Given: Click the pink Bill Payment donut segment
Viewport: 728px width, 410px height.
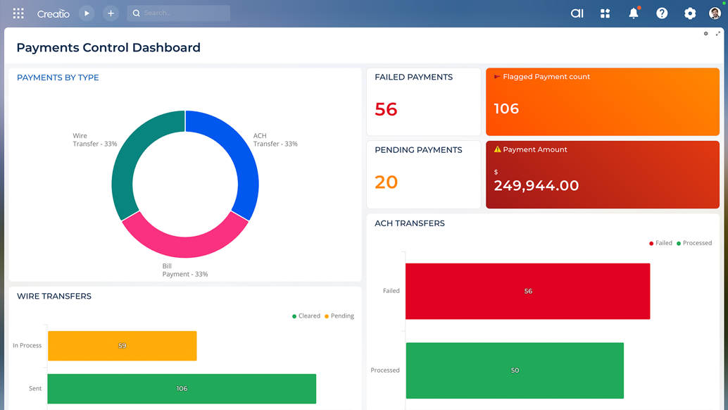Looking at the screenshot, I should pyautogui.click(x=184, y=244).
